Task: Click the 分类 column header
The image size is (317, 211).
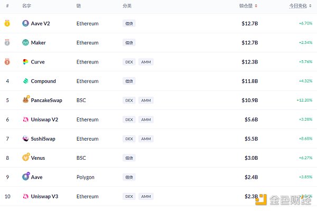Action: pyautogui.click(x=127, y=6)
